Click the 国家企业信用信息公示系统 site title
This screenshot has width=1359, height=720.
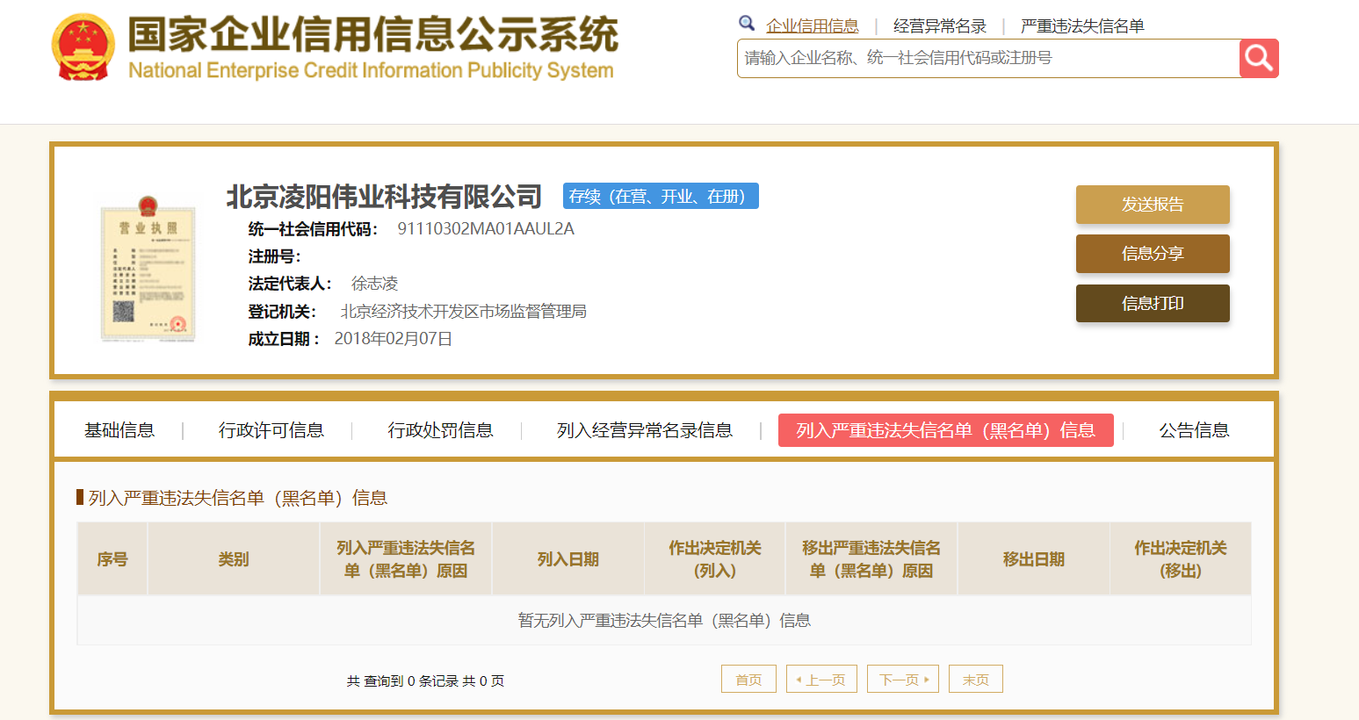[372, 35]
